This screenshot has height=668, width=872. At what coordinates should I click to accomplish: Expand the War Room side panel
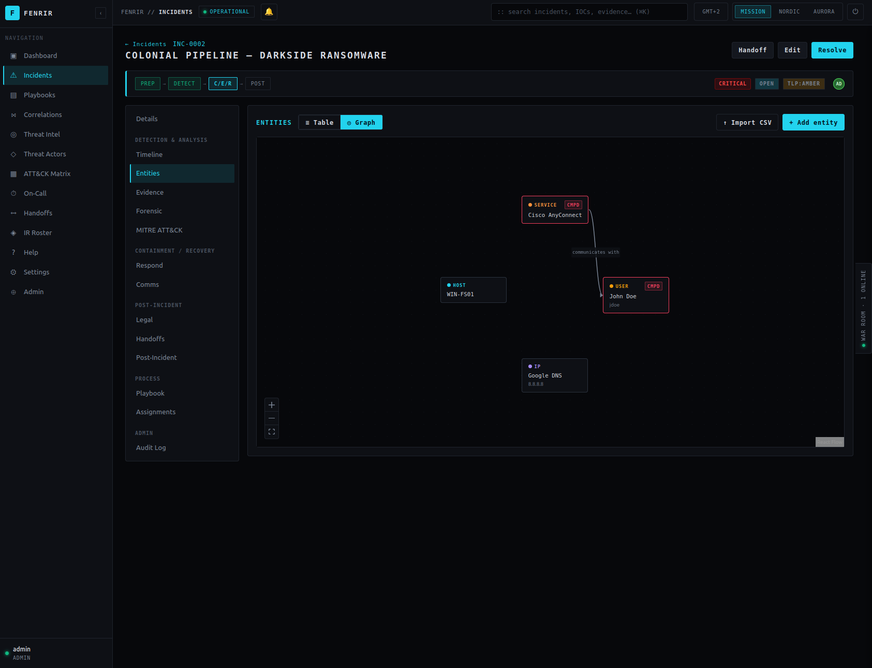point(864,309)
